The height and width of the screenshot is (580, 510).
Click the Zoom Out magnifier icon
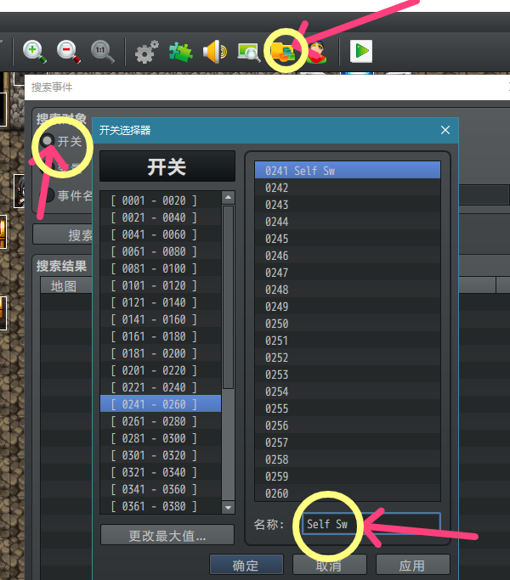tap(69, 52)
